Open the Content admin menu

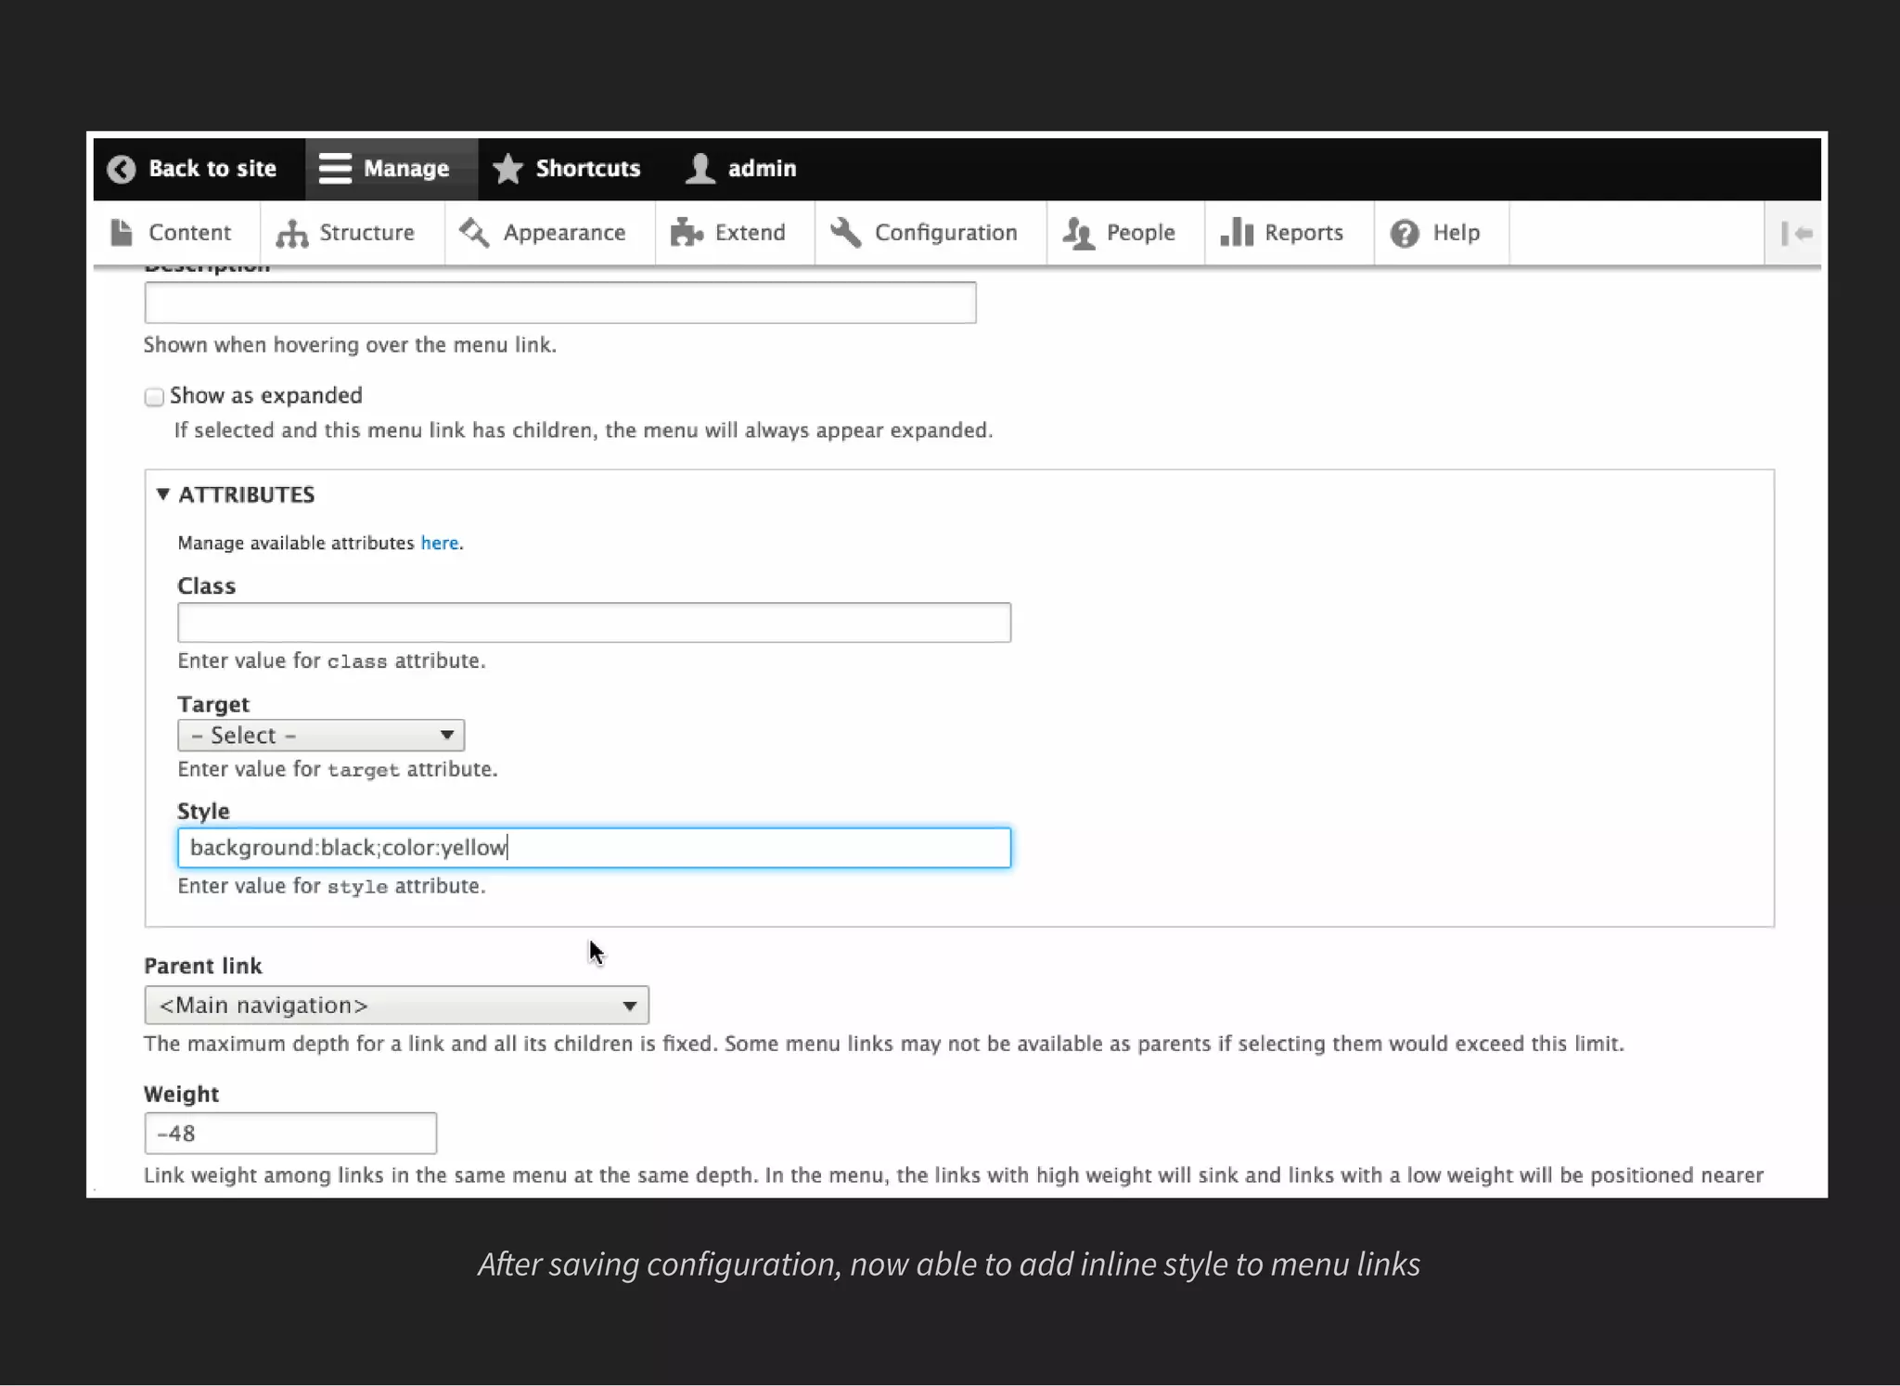176,233
